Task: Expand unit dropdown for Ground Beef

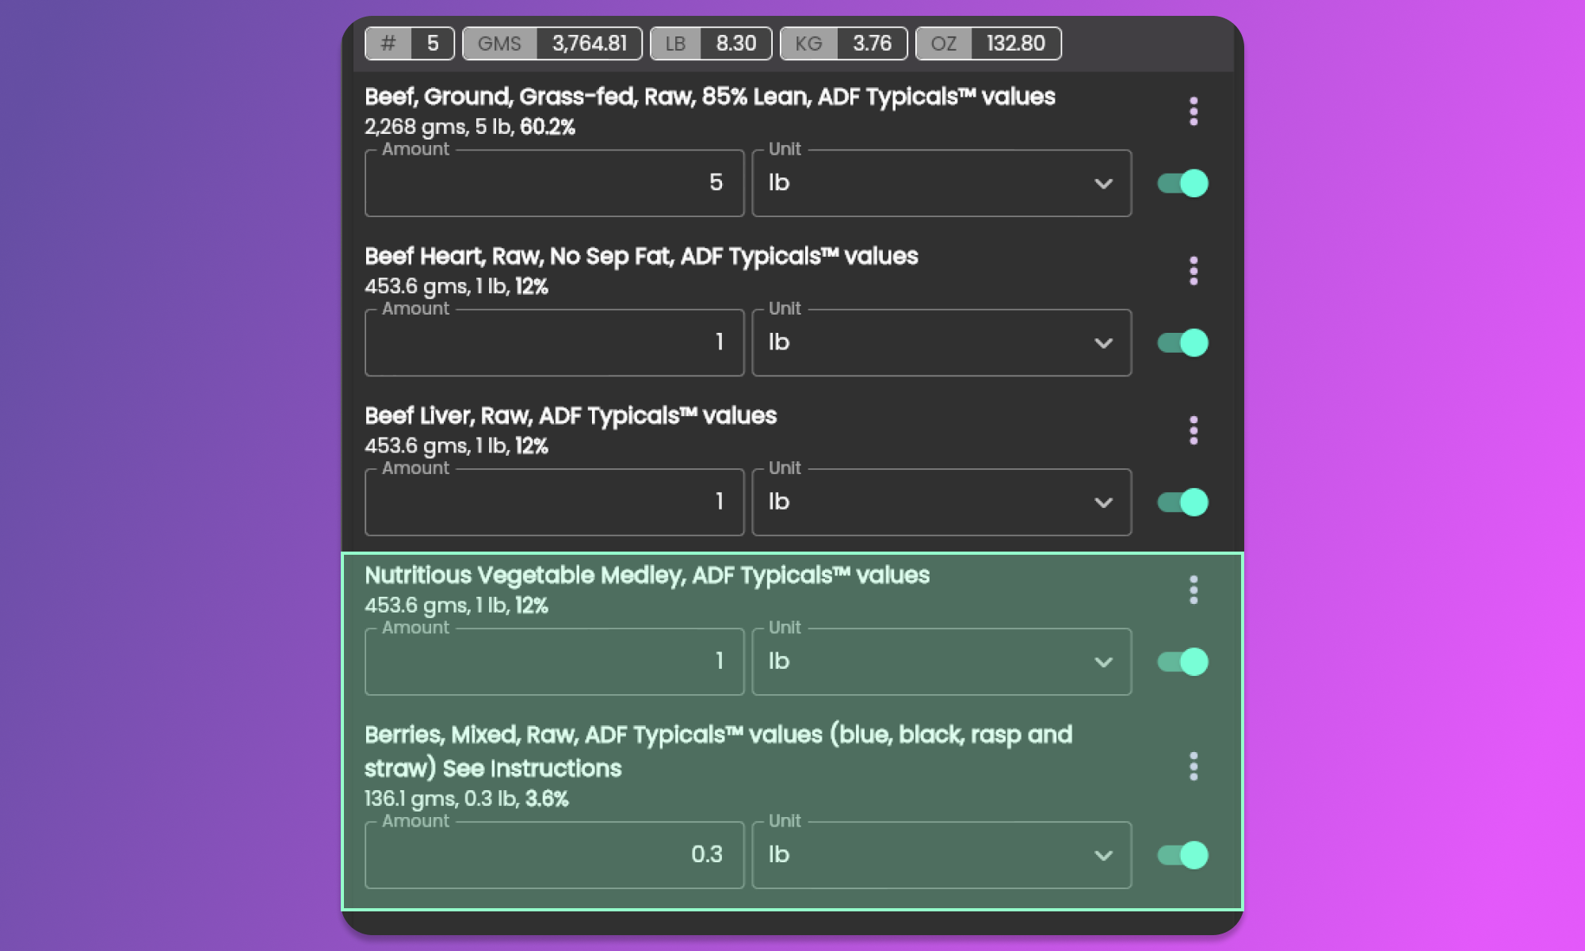Action: point(941,183)
